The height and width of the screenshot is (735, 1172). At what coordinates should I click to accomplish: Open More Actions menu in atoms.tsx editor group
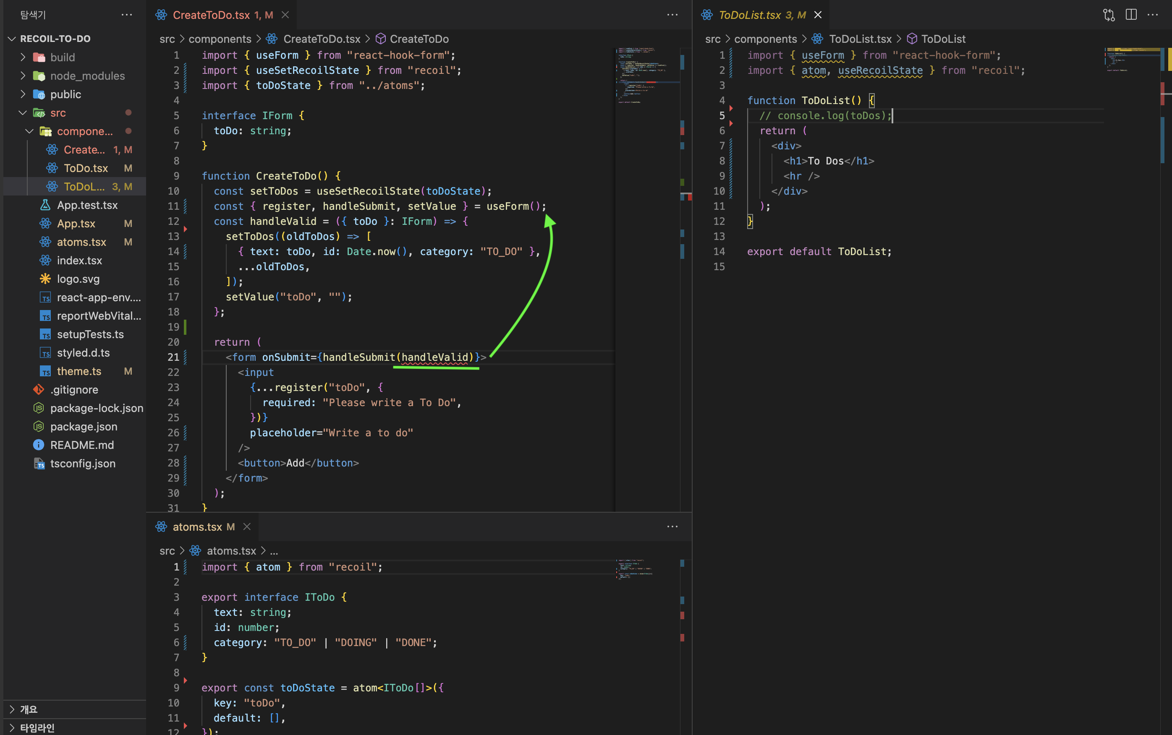point(672,526)
